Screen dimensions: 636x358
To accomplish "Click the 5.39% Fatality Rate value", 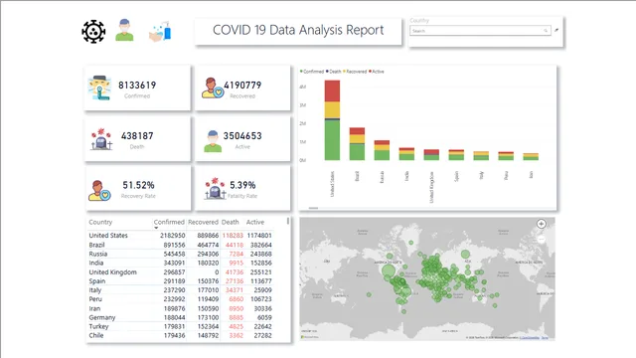I will [x=242, y=185].
